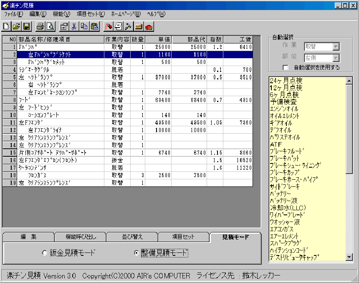Image resolution: width=359 pixels, height=283 pixels.
Task: Click the scissors Cut icon
Action: (x=74, y=26)
